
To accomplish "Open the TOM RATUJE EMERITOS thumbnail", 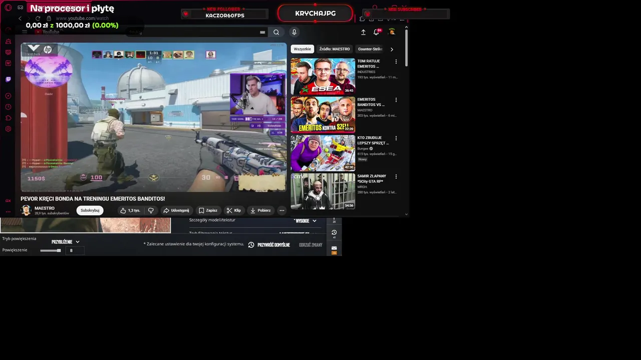I will click(323, 76).
